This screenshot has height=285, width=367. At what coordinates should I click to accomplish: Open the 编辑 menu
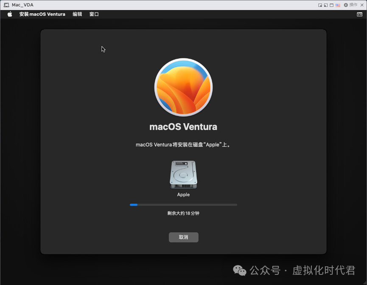click(77, 14)
